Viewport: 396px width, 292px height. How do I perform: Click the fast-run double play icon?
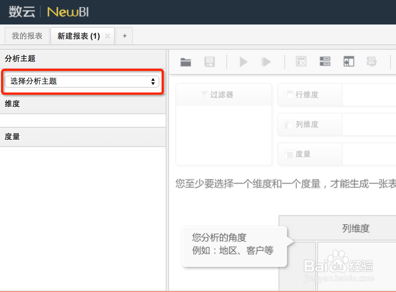(266, 62)
